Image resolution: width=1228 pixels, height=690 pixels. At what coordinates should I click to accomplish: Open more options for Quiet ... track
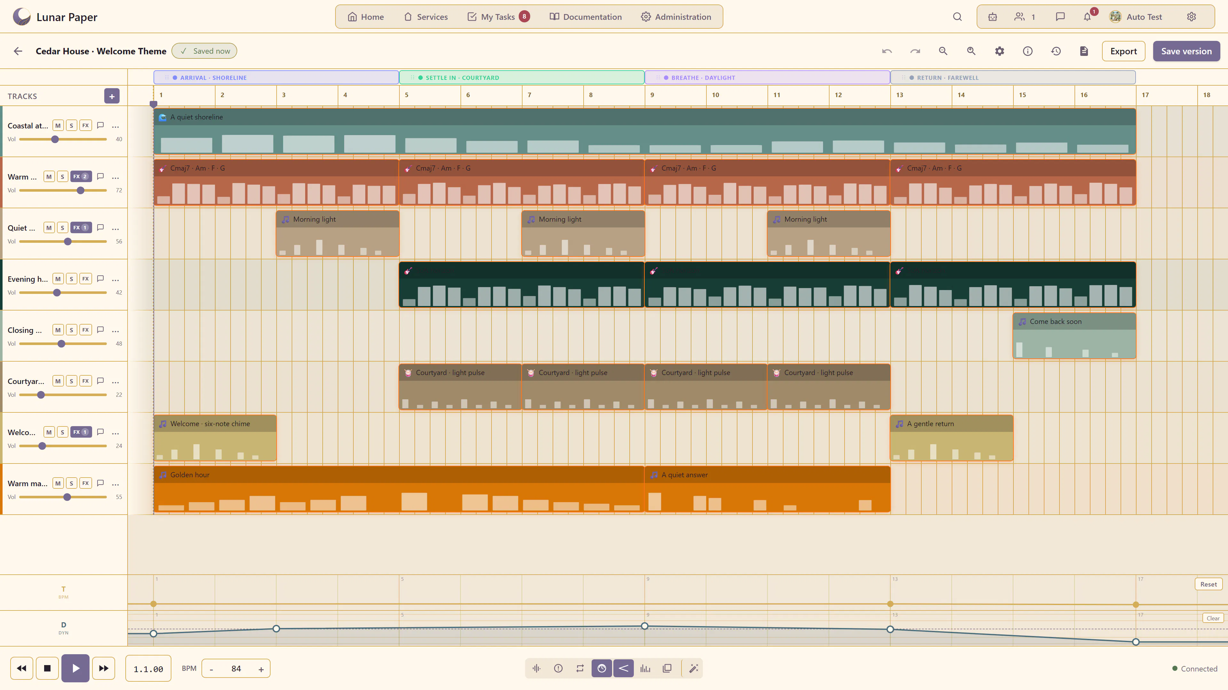[115, 228]
